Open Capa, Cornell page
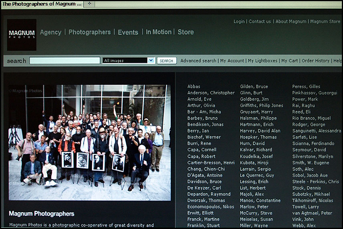Screen dimensions: 343x229 click(x=202, y=150)
